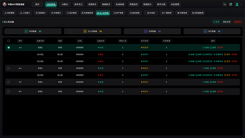Uncheck the checkbox for row 1
Viewport: 245px width, 138px height.
pos(9,47)
